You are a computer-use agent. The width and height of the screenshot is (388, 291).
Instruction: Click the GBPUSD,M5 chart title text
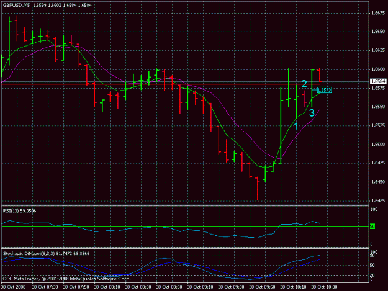point(15,5)
